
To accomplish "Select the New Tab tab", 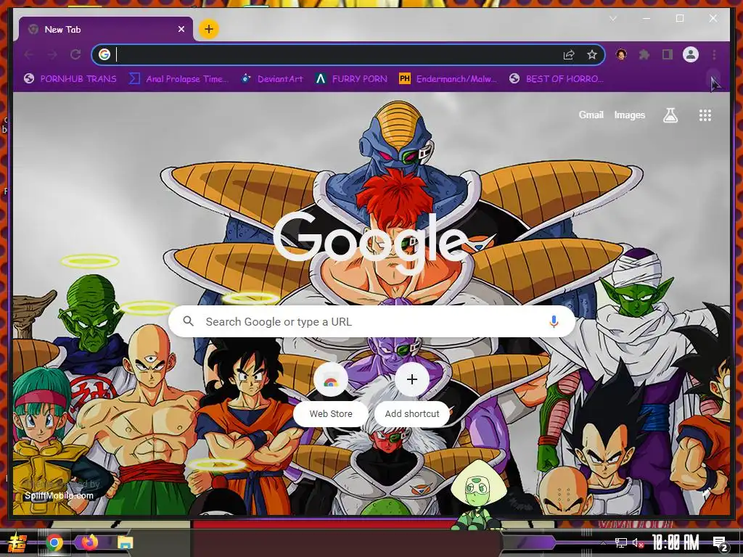I will coord(105,29).
